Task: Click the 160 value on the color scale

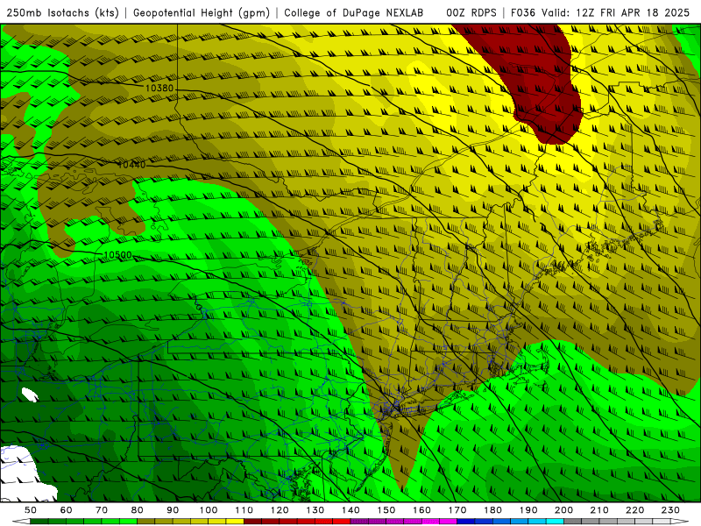Action: click(421, 510)
